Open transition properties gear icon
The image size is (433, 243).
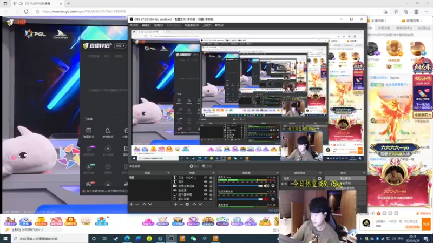point(319,178)
